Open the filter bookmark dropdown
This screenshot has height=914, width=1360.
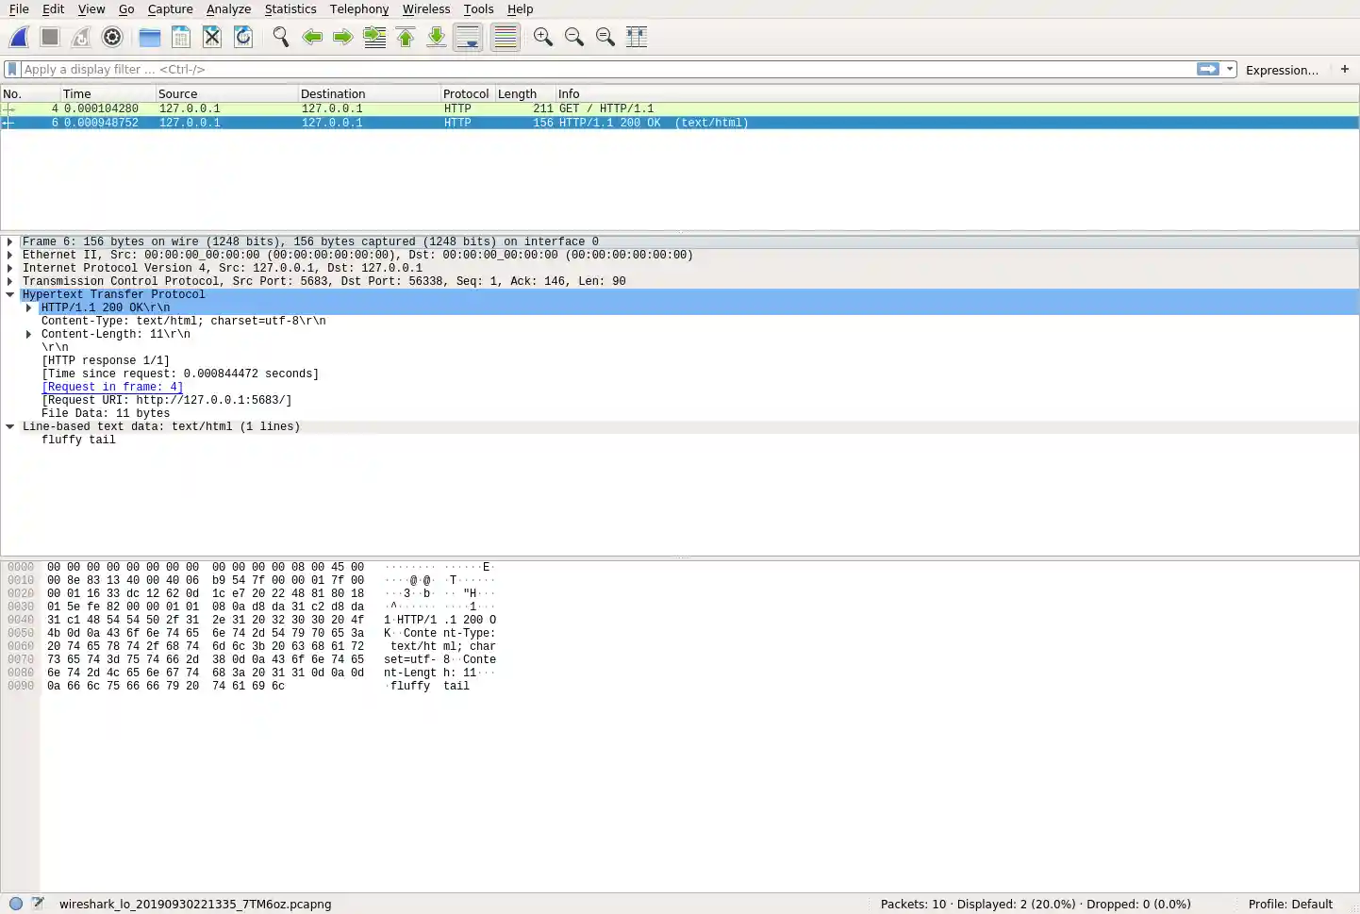[11, 68]
